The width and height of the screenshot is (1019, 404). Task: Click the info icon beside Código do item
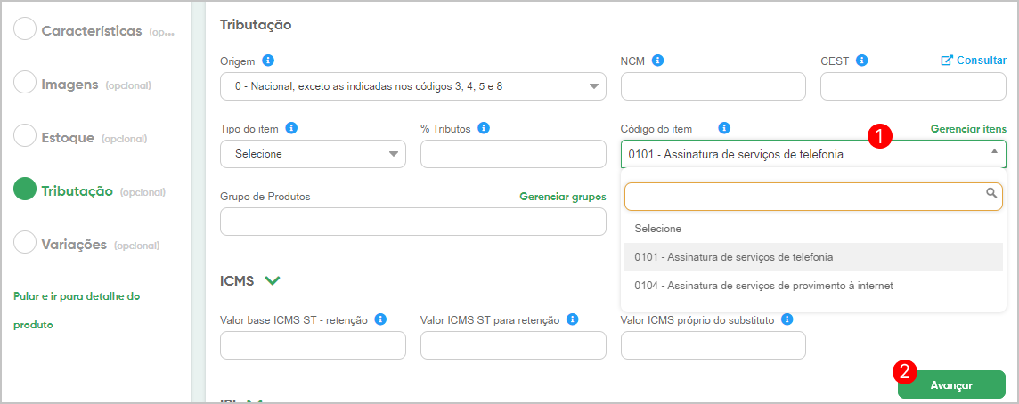725,128
